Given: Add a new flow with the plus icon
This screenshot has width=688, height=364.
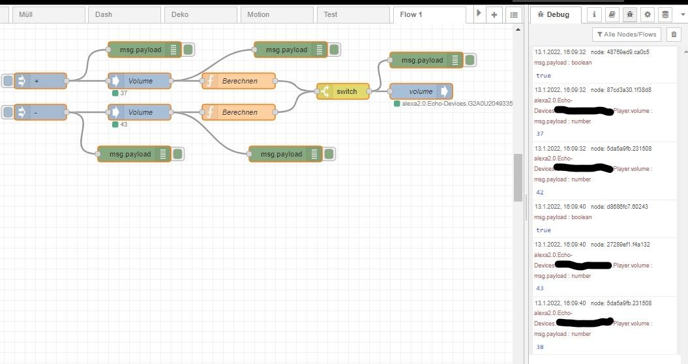Looking at the screenshot, I should click(494, 14).
